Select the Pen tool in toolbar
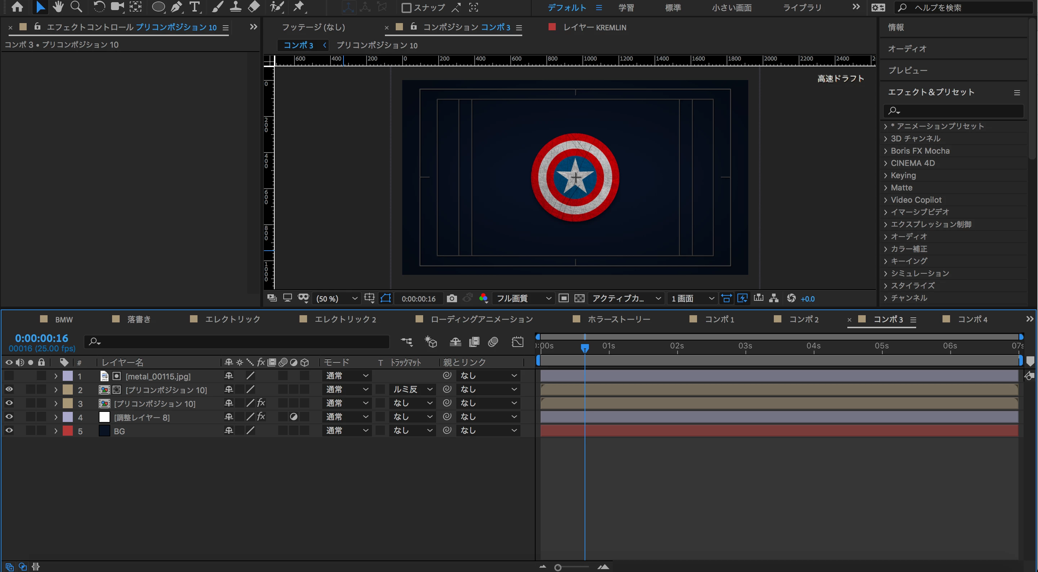The width and height of the screenshot is (1038, 572). coord(176,7)
